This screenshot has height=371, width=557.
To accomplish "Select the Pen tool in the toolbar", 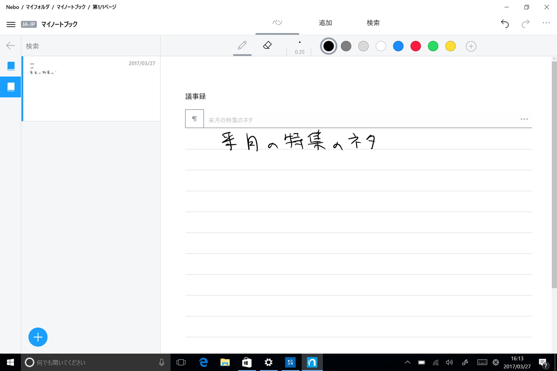I will pos(242,45).
